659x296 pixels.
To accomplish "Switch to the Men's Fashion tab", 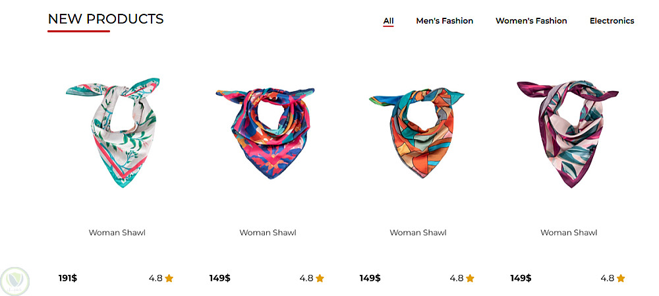I will click(x=445, y=20).
